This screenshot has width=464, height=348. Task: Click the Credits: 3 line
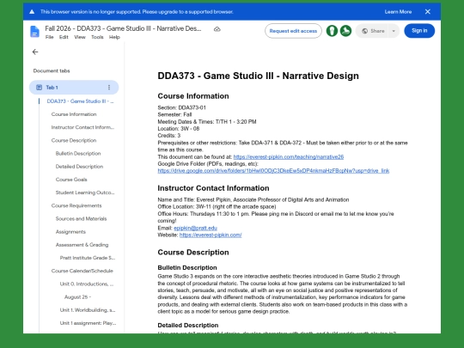tap(169, 136)
